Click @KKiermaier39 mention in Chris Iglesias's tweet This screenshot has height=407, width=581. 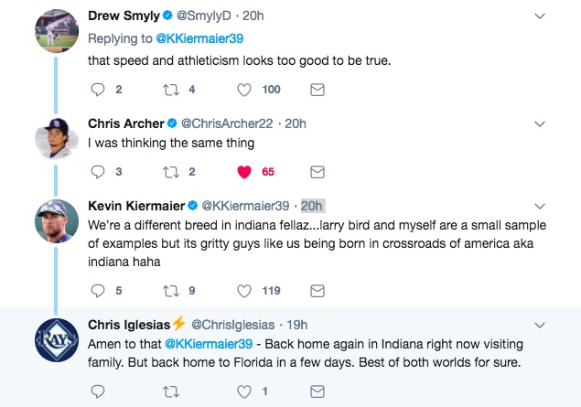coord(208,343)
